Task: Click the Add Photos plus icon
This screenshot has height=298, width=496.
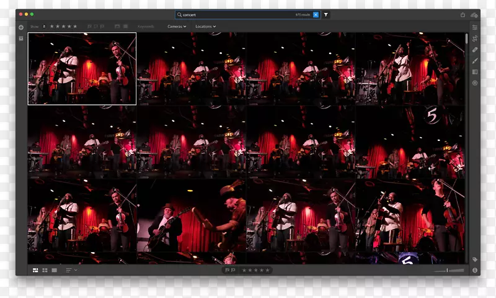Action: [21, 27]
